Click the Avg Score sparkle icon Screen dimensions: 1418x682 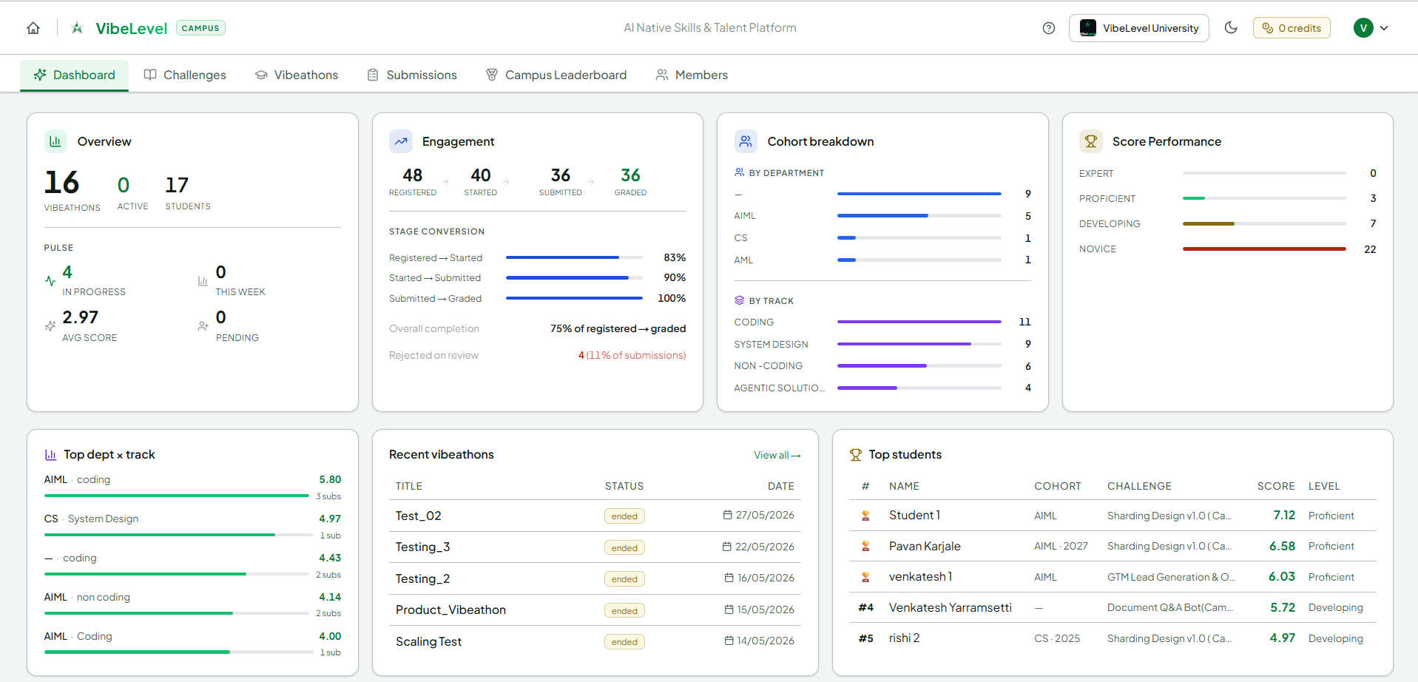50,326
